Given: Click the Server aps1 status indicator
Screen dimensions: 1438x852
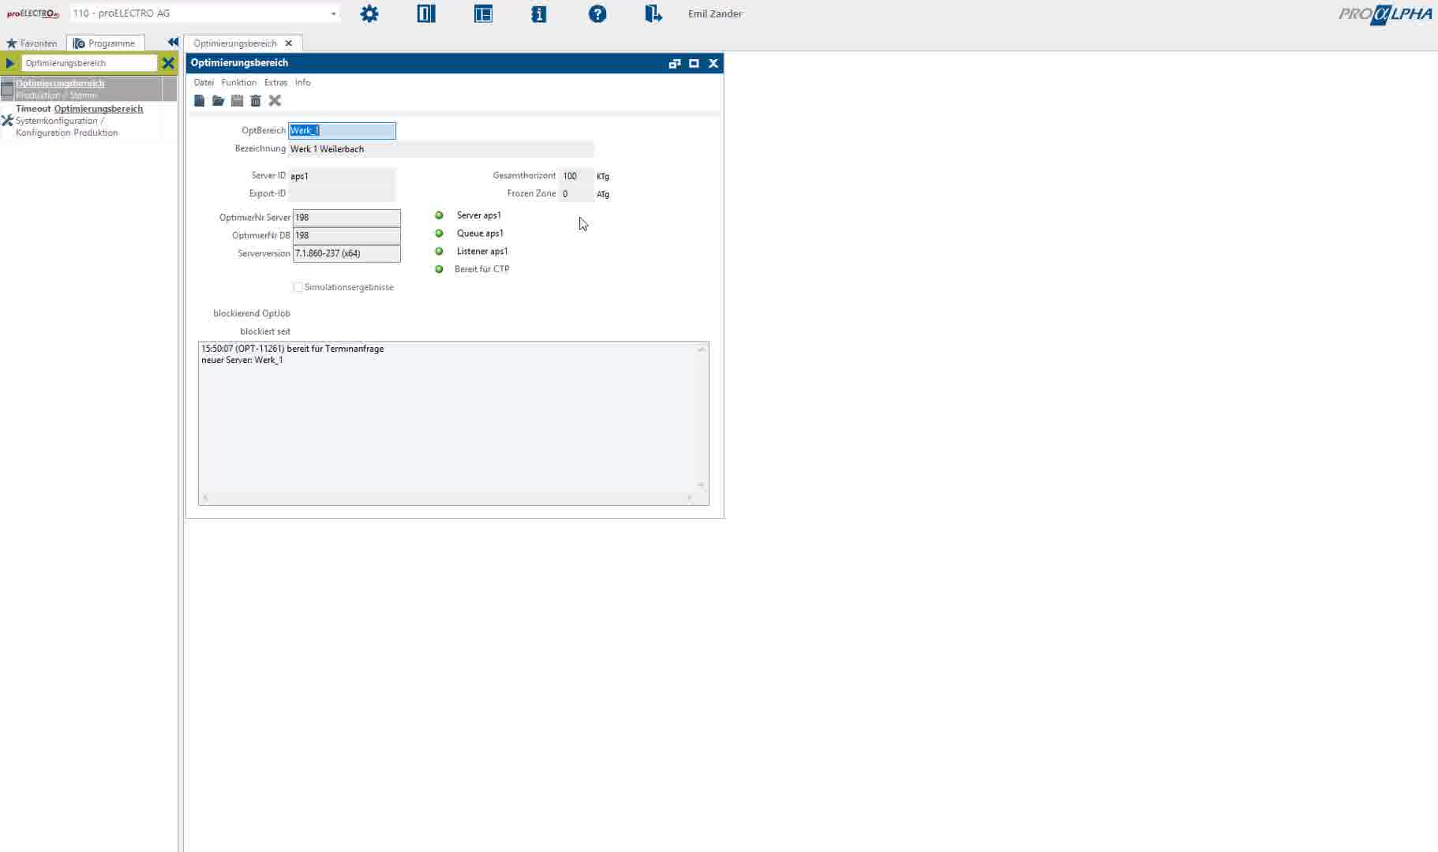Looking at the screenshot, I should (440, 215).
